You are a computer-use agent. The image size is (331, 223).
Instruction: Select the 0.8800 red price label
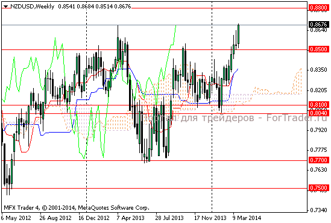click(319, 8)
